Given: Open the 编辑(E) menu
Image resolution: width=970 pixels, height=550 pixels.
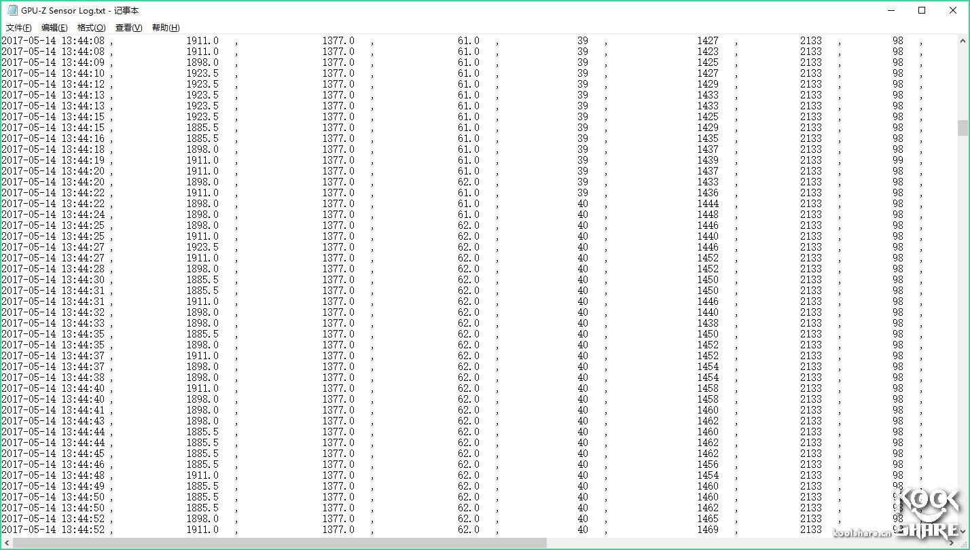Looking at the screenshot, I should tap(54, 28).
